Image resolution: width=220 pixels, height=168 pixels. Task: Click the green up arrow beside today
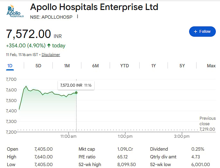click(x=49, y=46)
